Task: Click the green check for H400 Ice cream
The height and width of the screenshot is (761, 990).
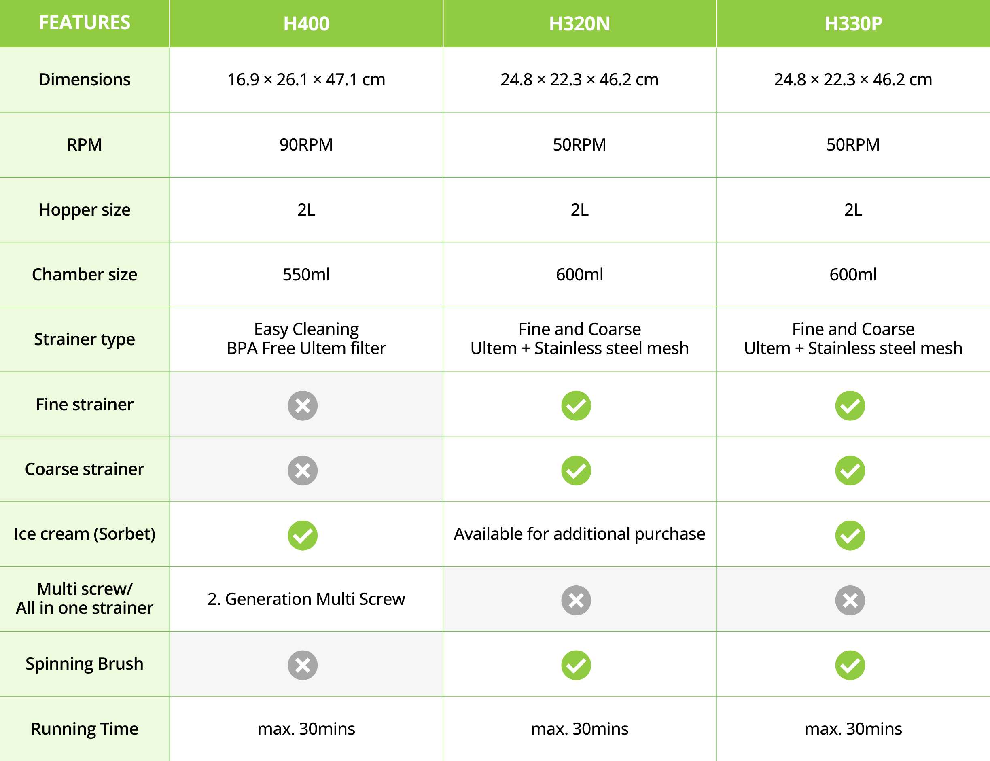Action: (x=303, y=535)
